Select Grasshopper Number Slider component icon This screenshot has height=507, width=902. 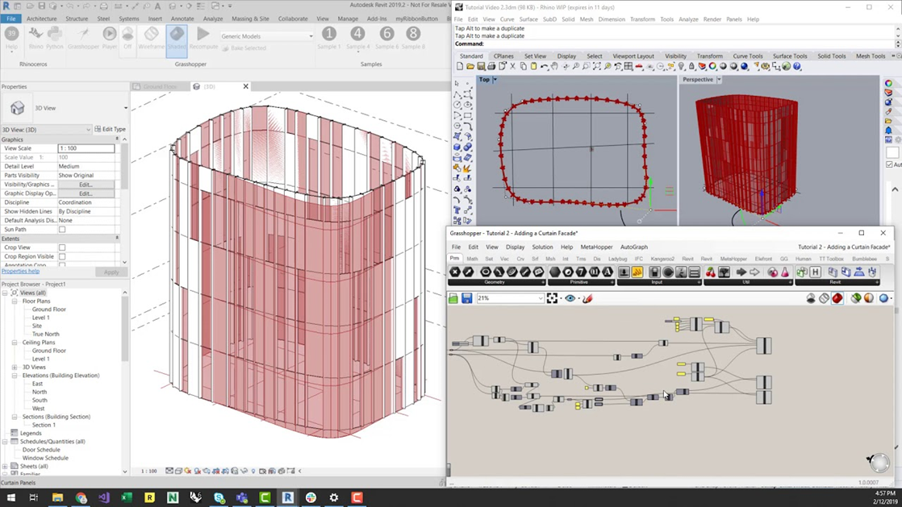pyautogui.click(x=624, y=272)
